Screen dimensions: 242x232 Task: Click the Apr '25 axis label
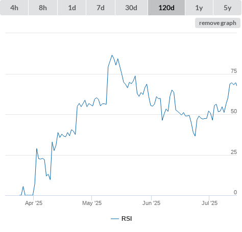point(34,203)
